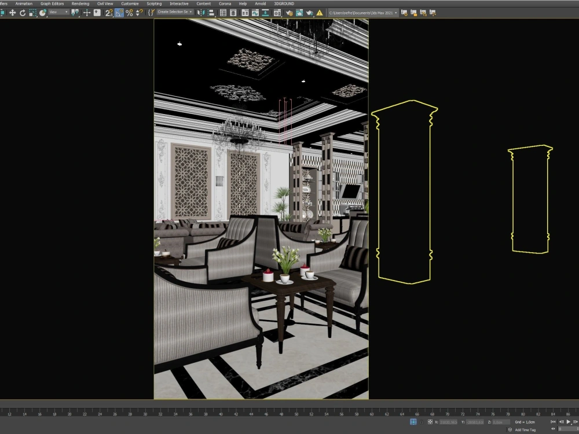Open the Rendering menu

click(80, 3)
